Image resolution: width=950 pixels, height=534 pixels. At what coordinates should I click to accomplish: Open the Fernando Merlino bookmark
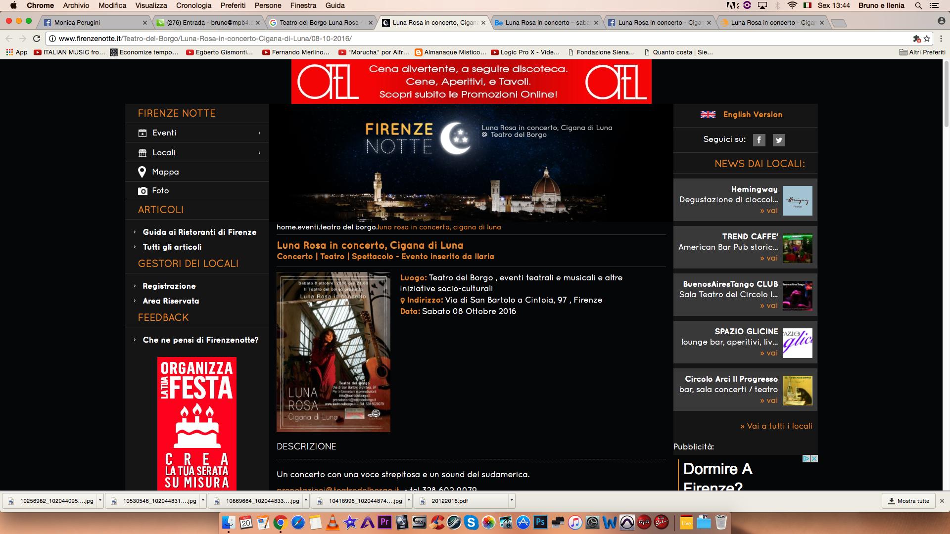click(x=296, y=52)
